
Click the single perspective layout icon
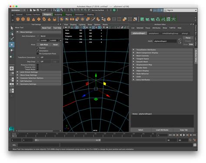coord(12,68)
